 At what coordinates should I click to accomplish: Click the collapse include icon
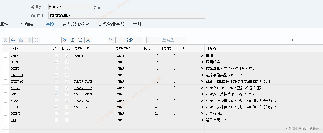[80, 40]
